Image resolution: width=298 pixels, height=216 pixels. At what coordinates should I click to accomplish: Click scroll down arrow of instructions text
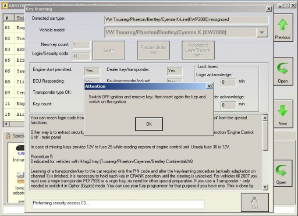tap(265, 187)
